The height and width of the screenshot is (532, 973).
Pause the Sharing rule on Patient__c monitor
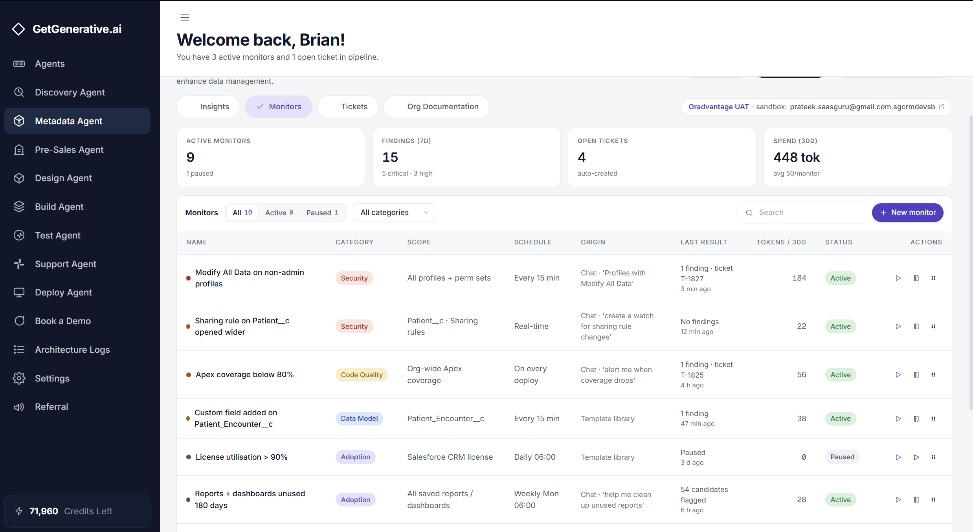916,327
